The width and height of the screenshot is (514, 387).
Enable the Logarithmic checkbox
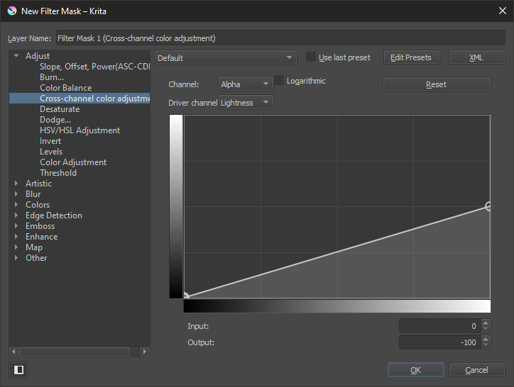[x=278, y=80]
